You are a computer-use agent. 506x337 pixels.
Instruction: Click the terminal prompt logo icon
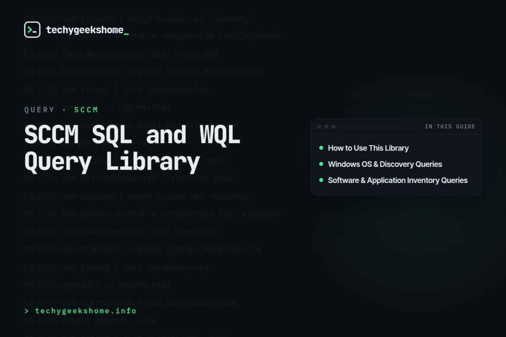[x=32, y=30]
